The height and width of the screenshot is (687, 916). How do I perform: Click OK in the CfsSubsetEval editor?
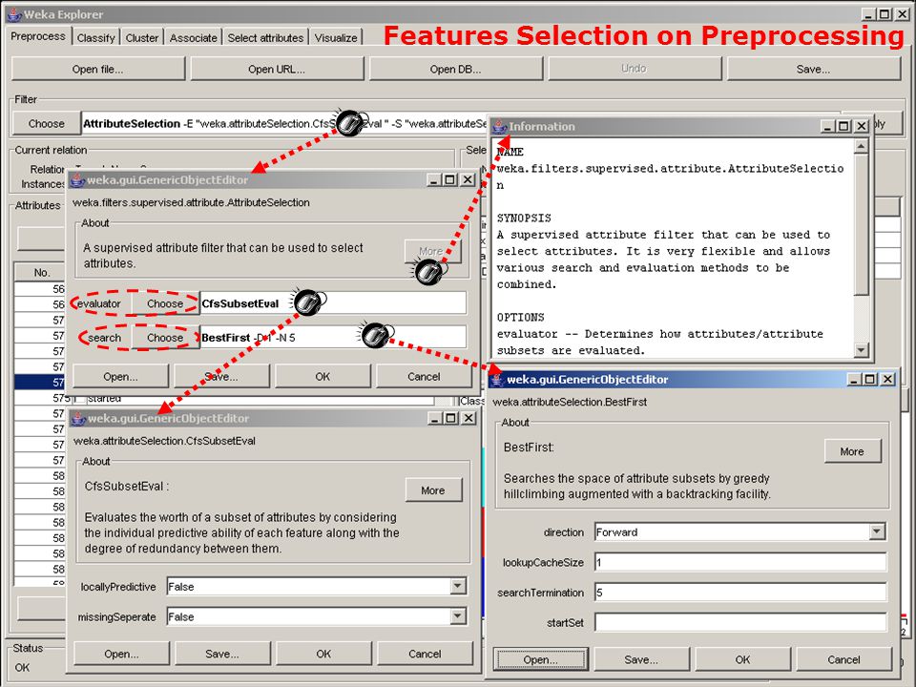(323, 654)
